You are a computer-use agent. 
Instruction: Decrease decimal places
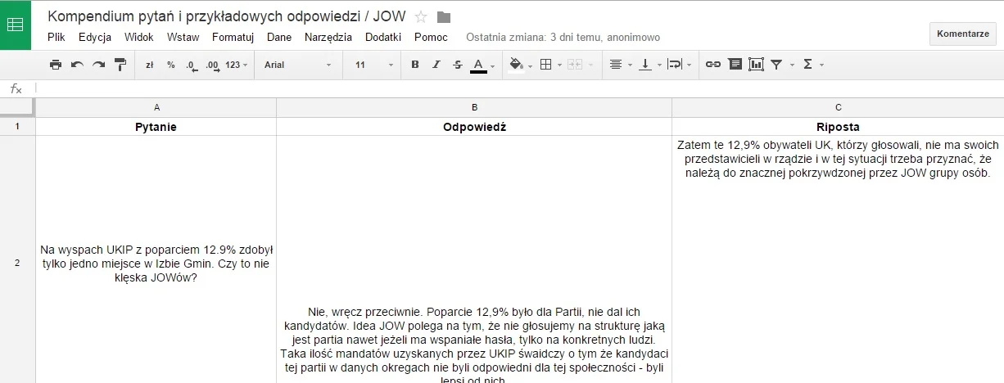(191, 65)
